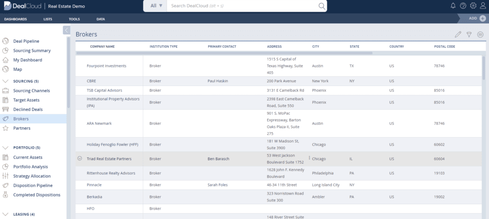Image resolution: width=489 pixels, height=219 pixels.
Task: Click the Target Assets building icon
Action: [5, 100]
